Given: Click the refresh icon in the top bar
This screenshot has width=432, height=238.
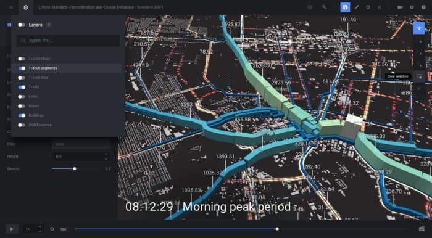Looking at the screenshot, I should point(368,7).
